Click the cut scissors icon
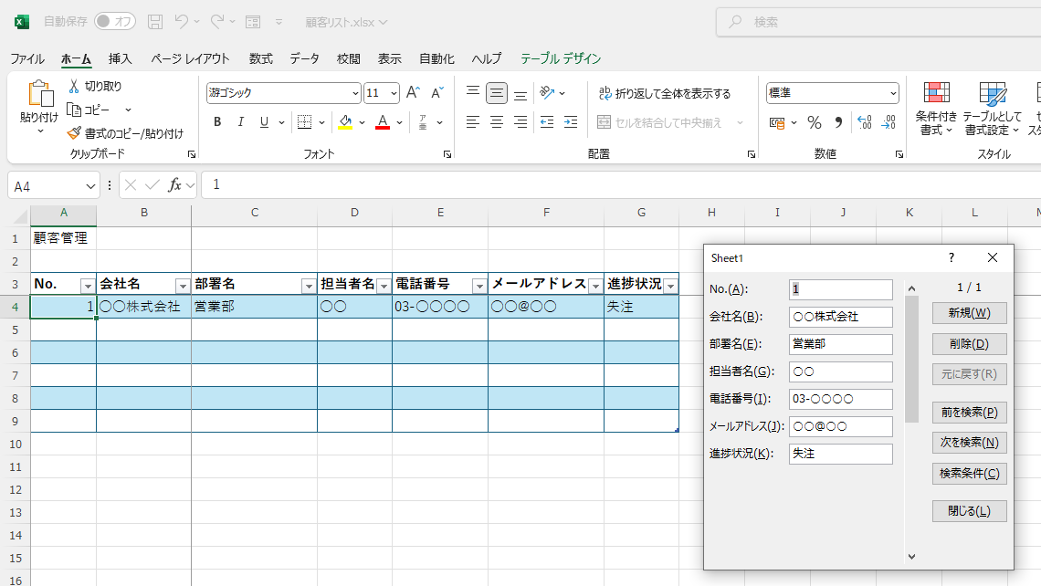The image size is (1041, 586). pyautogui.click(x=74, y=86)
